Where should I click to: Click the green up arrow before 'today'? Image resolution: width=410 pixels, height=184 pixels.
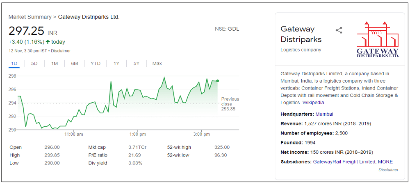48,42
